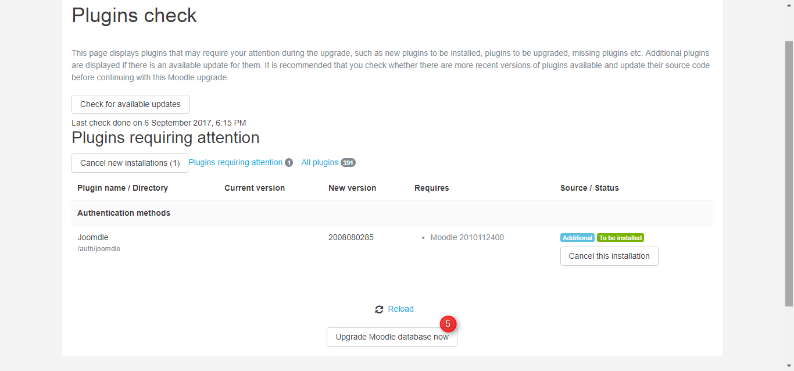Click the Reload refresh icon
This screenshot has height=371, width=794.
click(x=379, y=309)
